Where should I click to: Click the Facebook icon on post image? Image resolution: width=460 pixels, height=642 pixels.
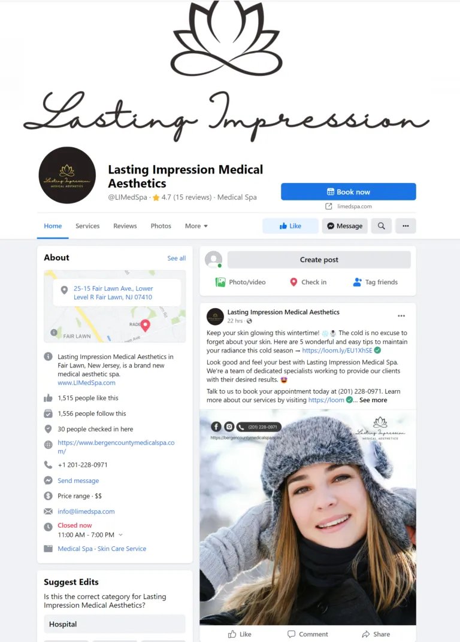pyautogui.click(x=216, y=427)
